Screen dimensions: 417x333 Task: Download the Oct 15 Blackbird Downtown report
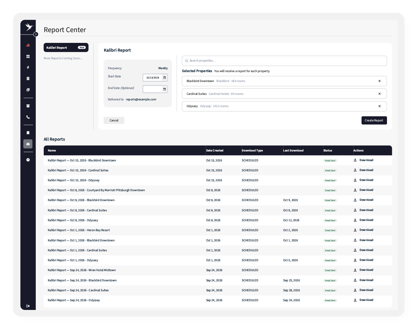[x=363, y=160]
